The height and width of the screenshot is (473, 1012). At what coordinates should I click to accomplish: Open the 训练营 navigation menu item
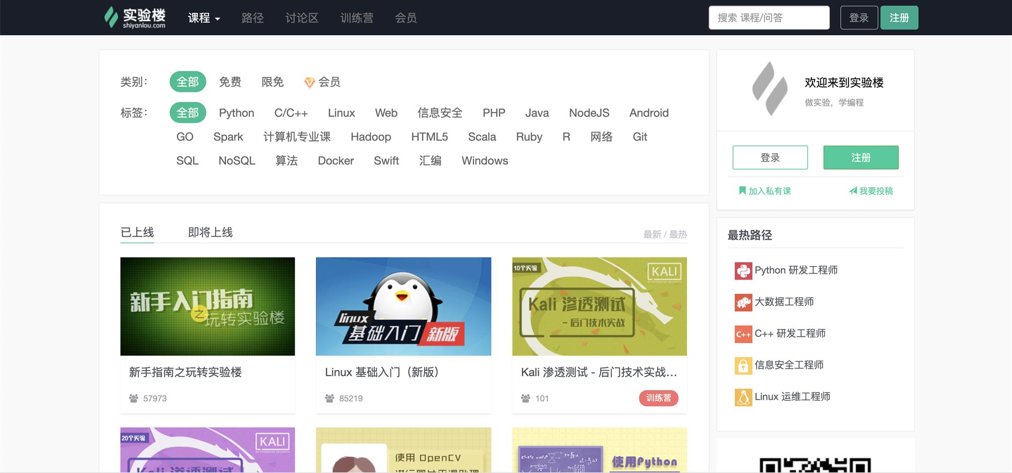click(x=356, y=18)
